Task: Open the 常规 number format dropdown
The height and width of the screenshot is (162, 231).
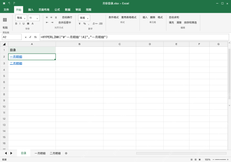Action: coord(84,18)
